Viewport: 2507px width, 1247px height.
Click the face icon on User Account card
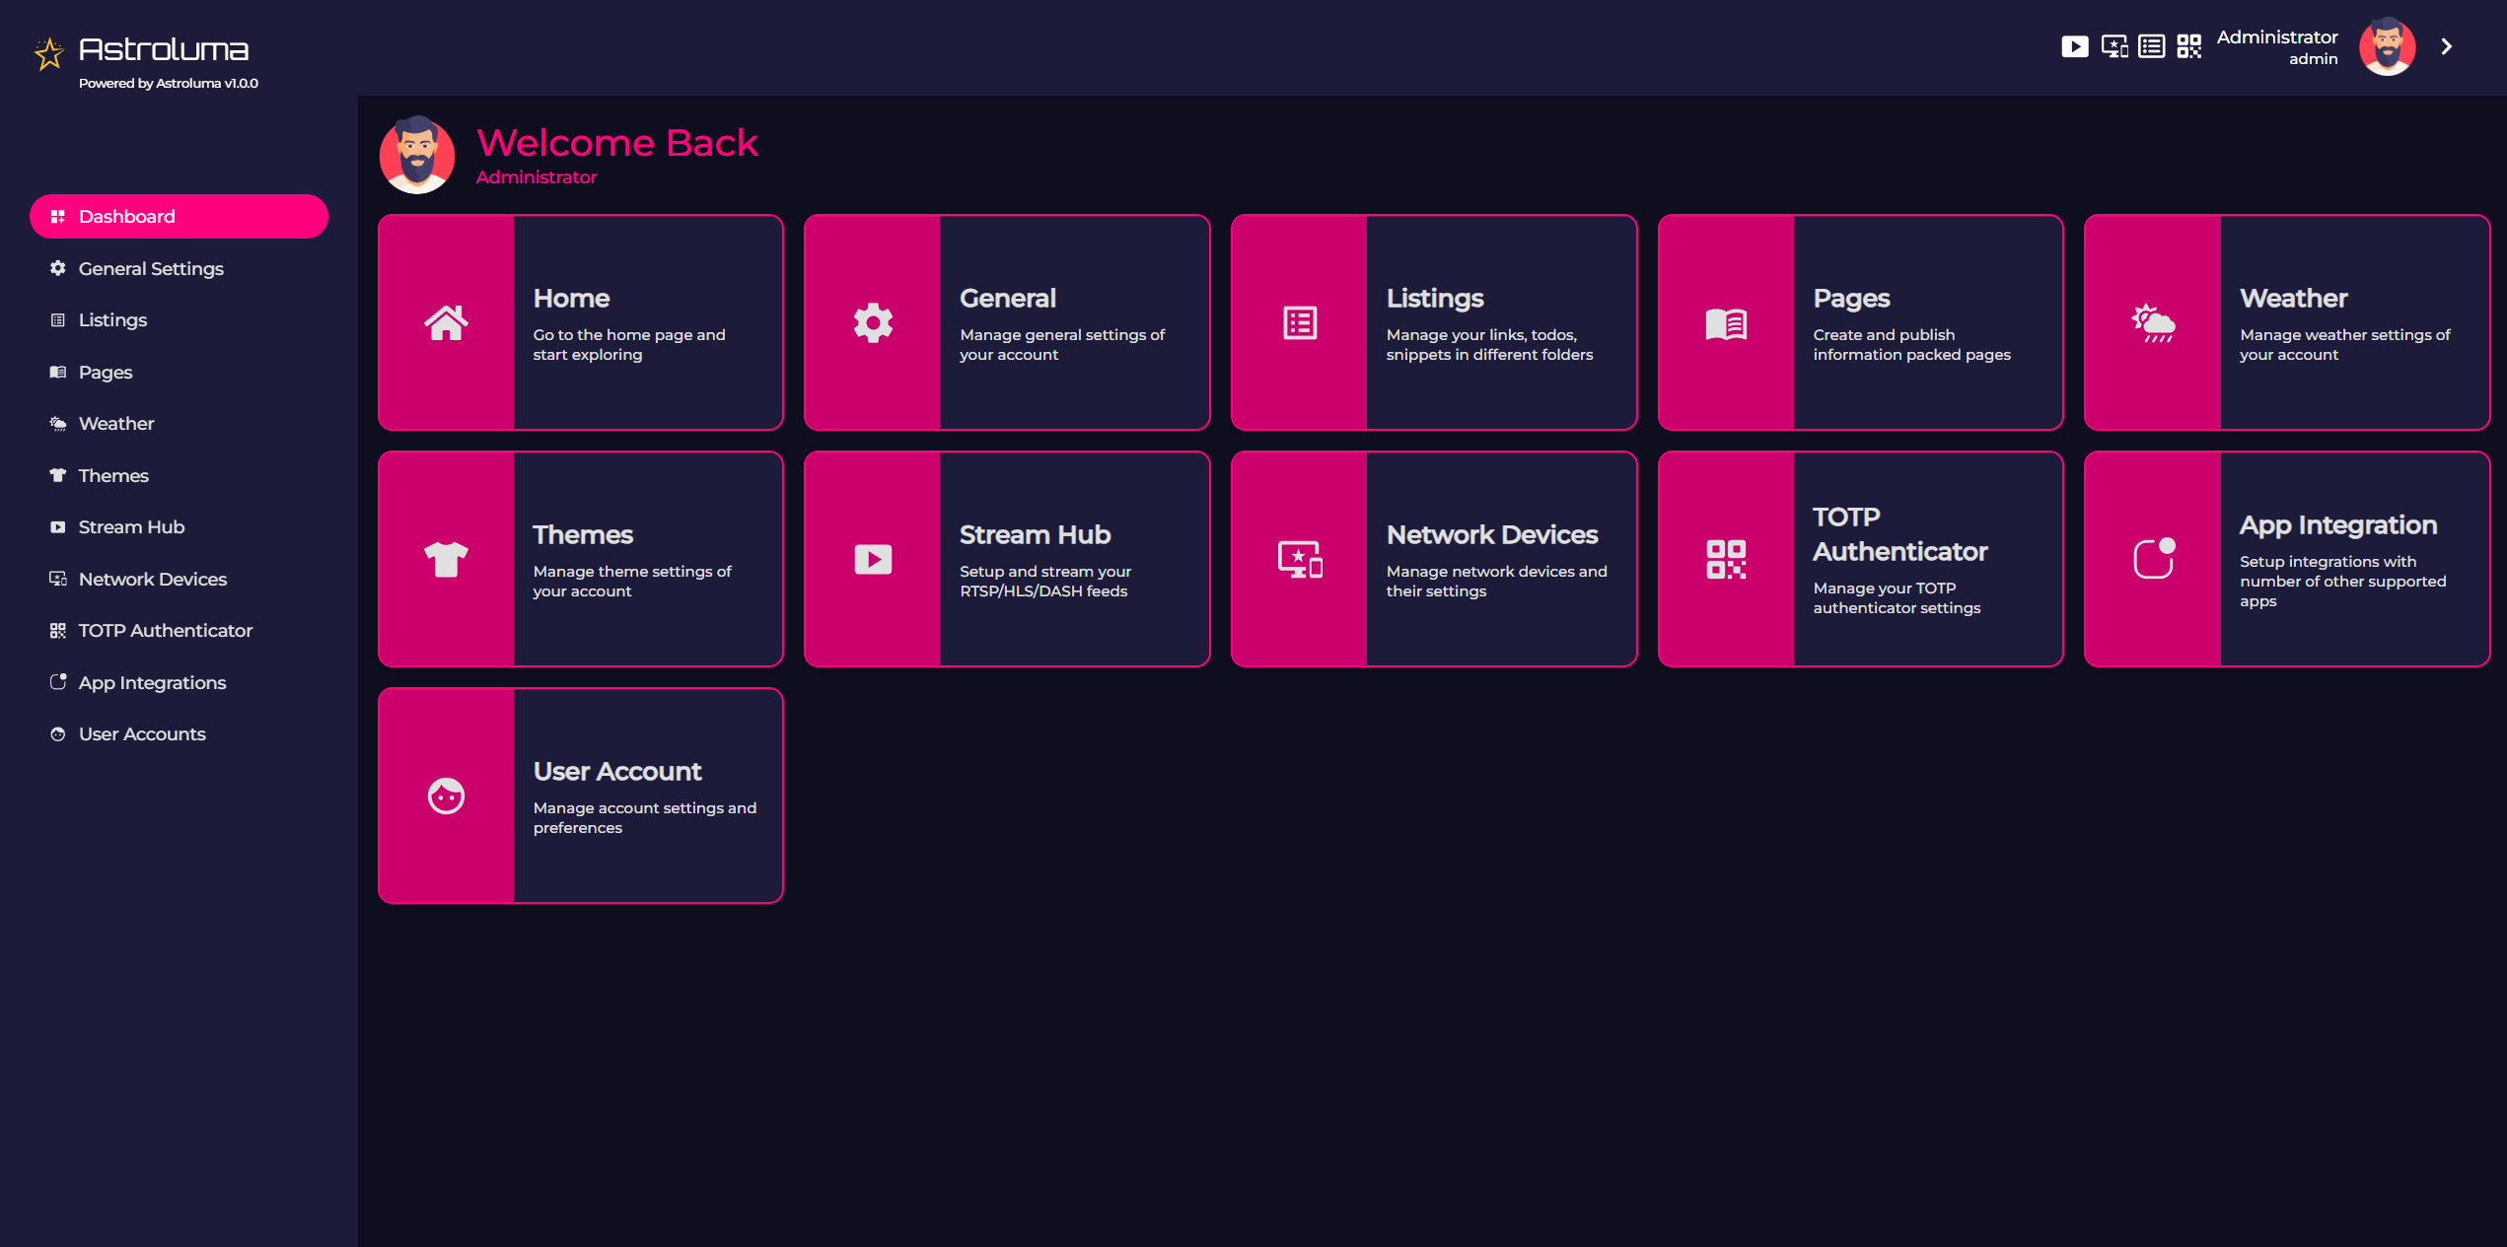(446, 796)
